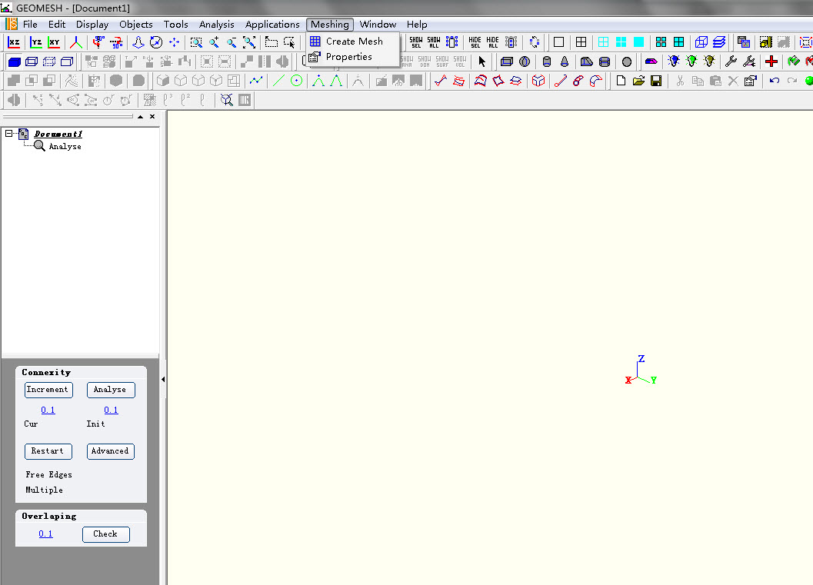Click the open folder icon

(x=638, y=81)
